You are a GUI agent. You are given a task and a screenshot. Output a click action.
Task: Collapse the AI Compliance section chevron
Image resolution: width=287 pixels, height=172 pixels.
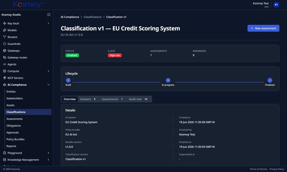coord(48,85)
